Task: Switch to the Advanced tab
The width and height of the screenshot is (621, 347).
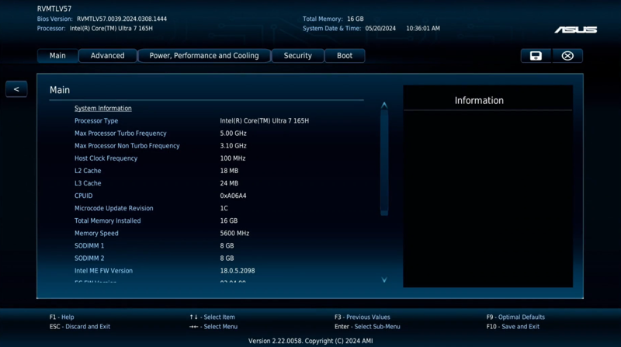Action: coord(107,56)
